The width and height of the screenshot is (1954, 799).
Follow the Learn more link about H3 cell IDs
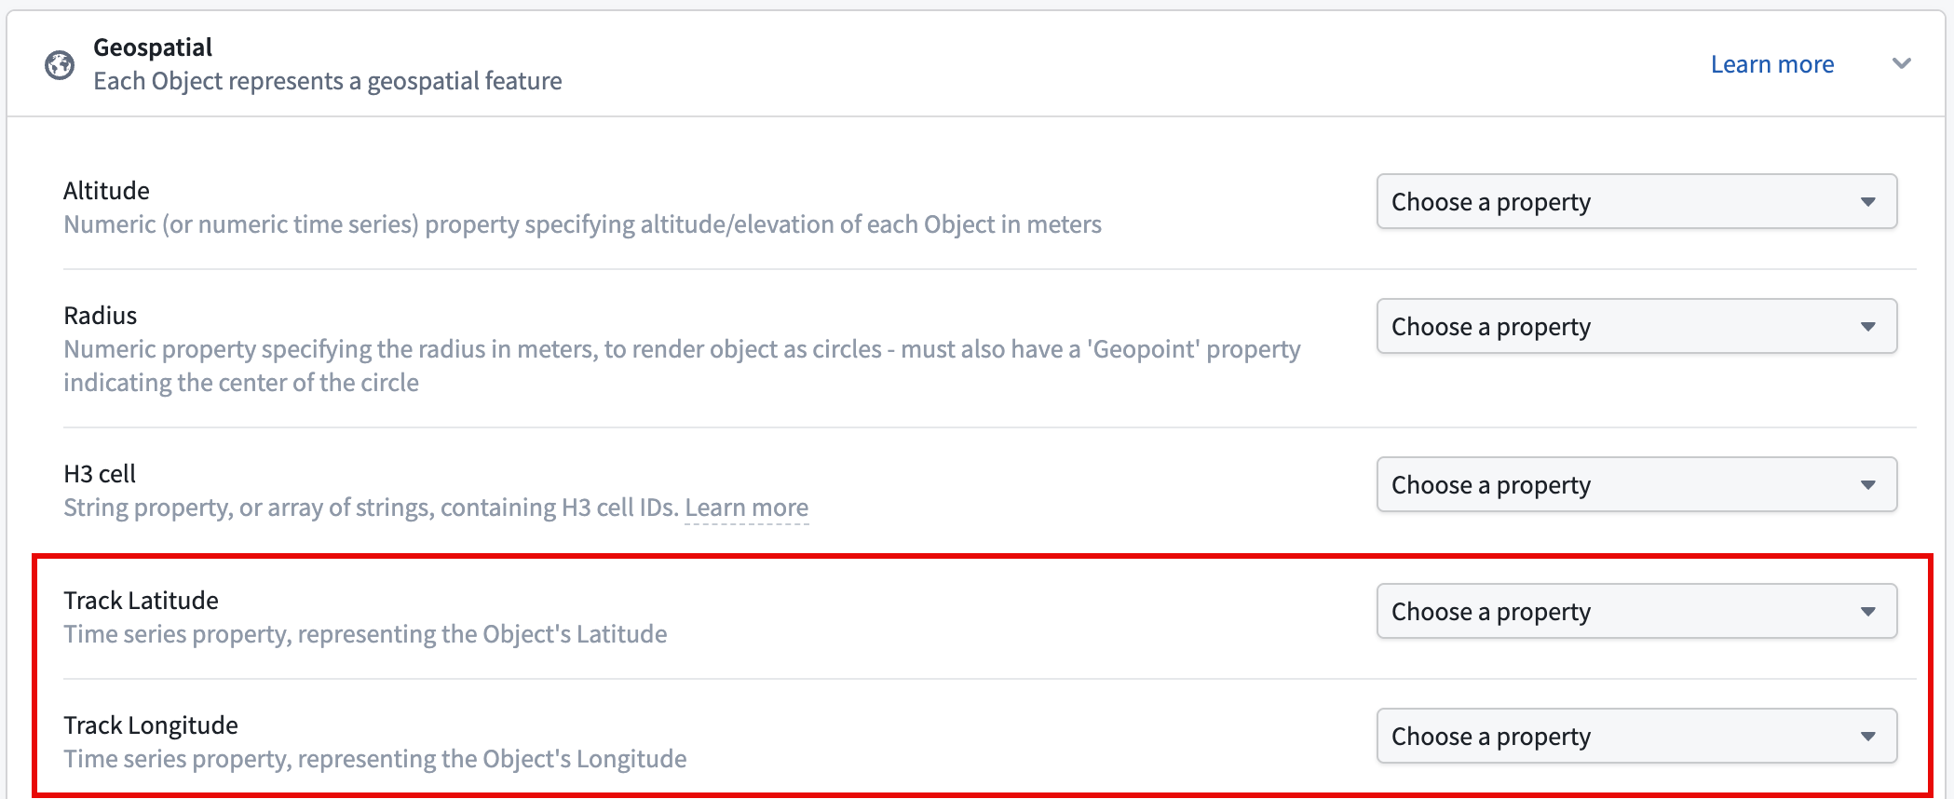click(746, 508)
